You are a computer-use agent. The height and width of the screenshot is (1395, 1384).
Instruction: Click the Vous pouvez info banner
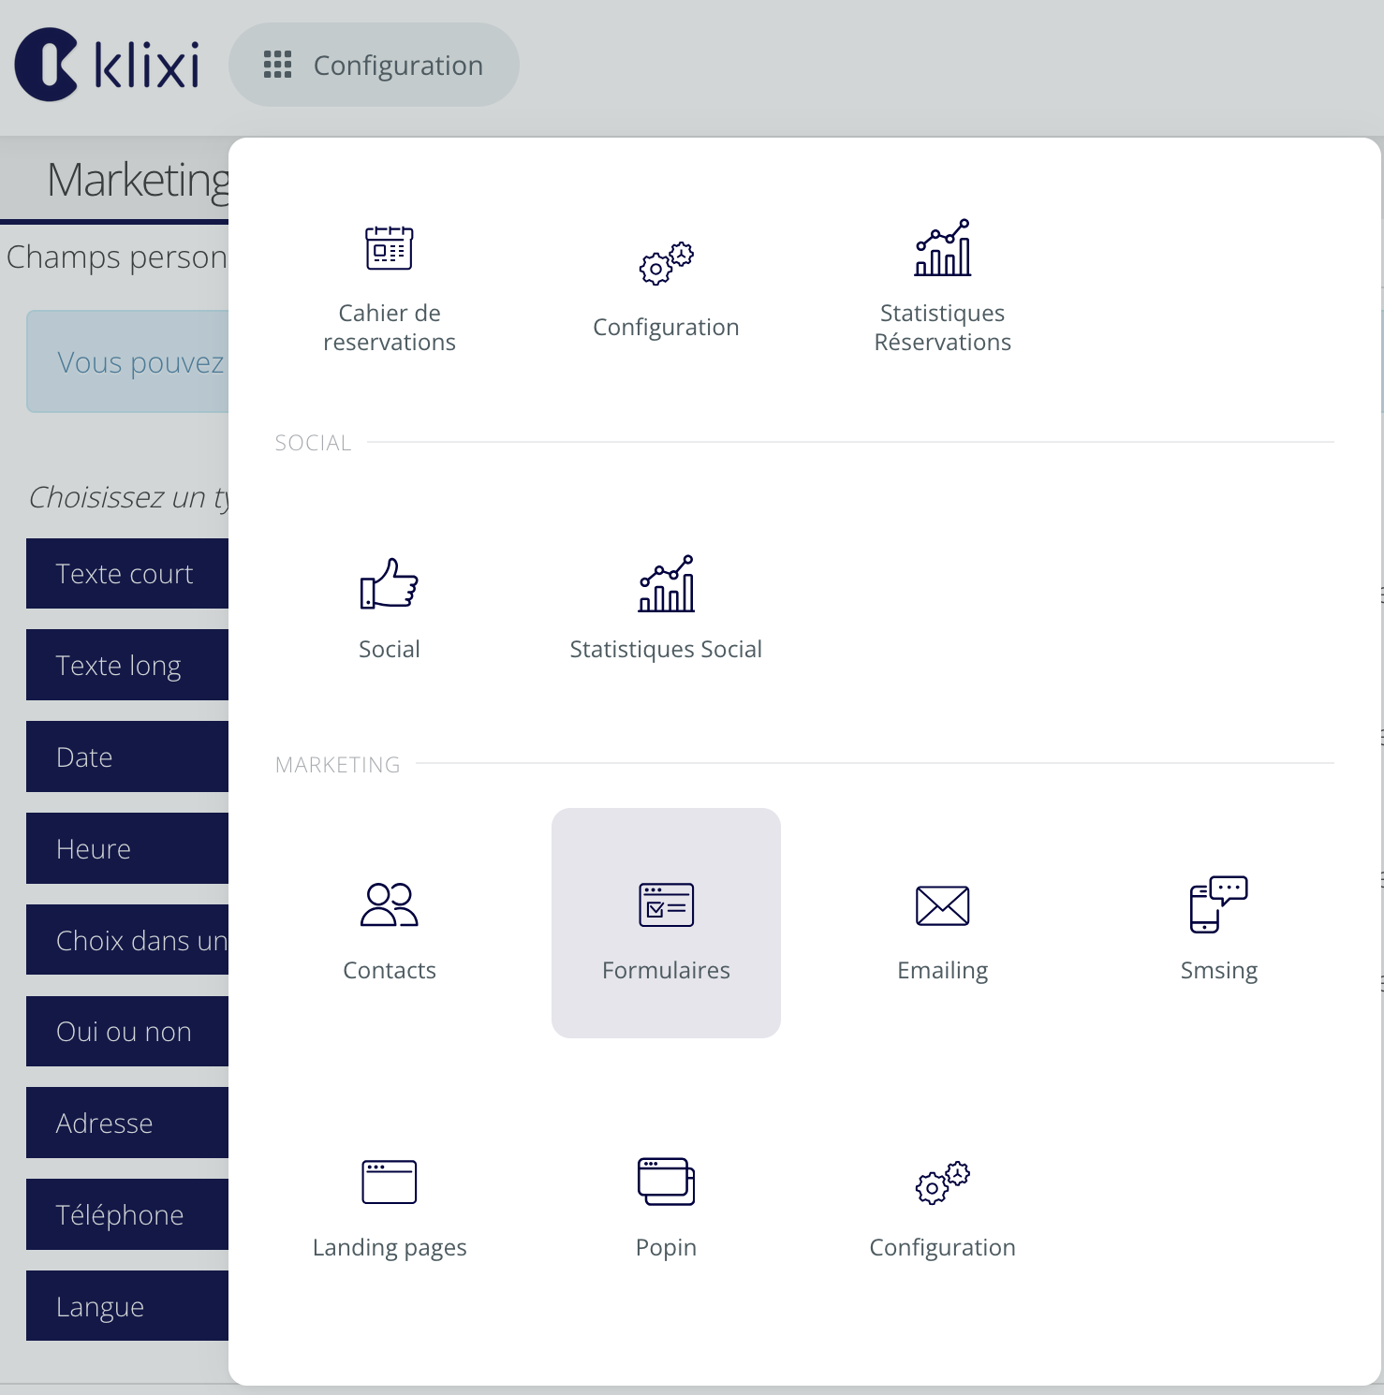(127, 361)
